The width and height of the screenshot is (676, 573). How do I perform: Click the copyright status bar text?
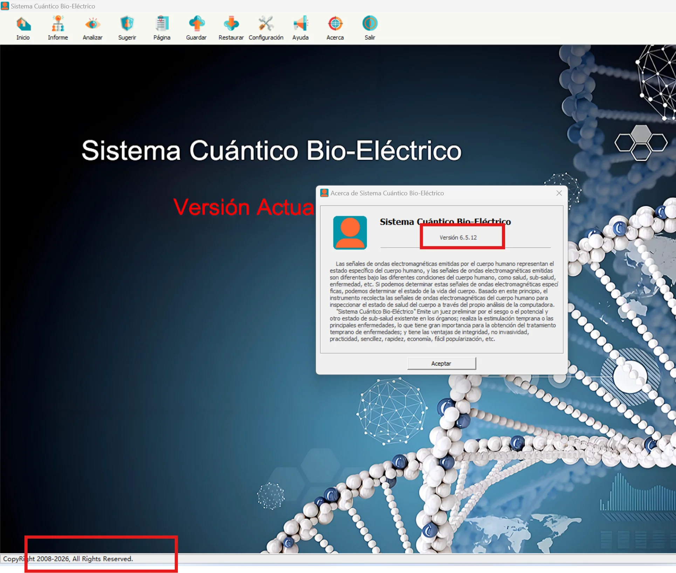click(68, 559)
